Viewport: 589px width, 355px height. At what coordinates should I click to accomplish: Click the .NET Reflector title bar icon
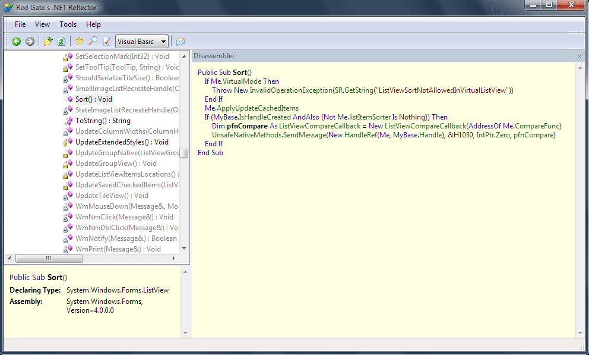click(8, 8)
